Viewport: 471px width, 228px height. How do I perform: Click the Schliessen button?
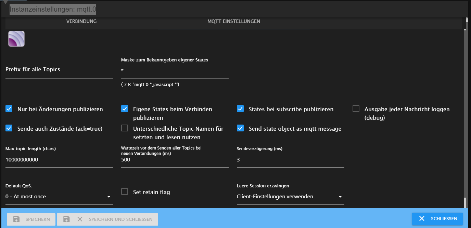pos(437,218)
